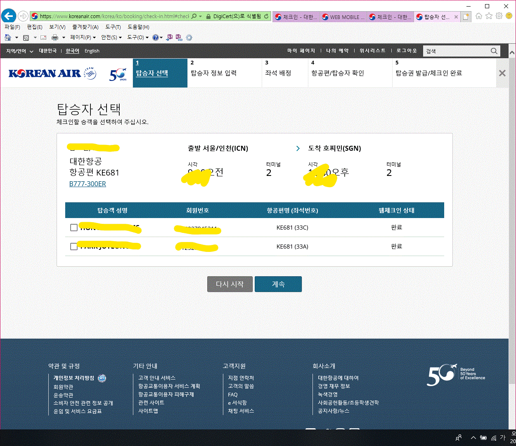This screenshot has height=446, width=516.
Task: Switch language to English
Action: 92,51
